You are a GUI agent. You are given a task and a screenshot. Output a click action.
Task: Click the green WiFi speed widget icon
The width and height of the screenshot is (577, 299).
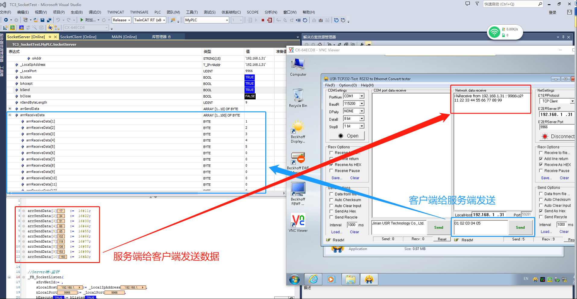coord(494,32)
